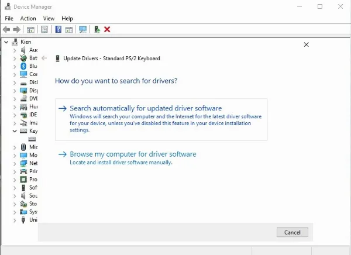Expand the Processors category
The height and width of the screenshot is (255, 351).
(x=15, y=180)
